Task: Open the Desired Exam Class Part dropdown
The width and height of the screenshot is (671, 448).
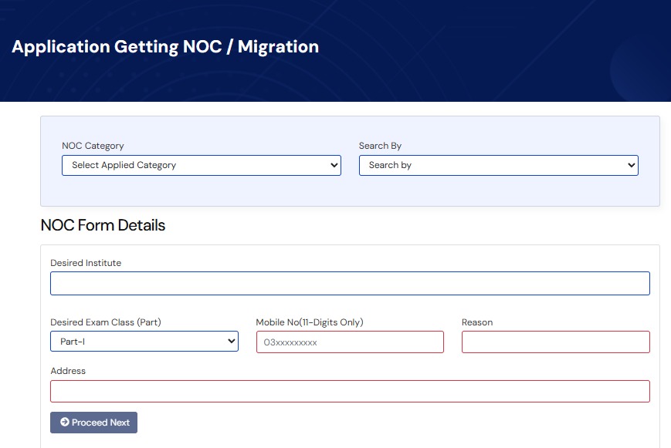Action: [144, 341]
